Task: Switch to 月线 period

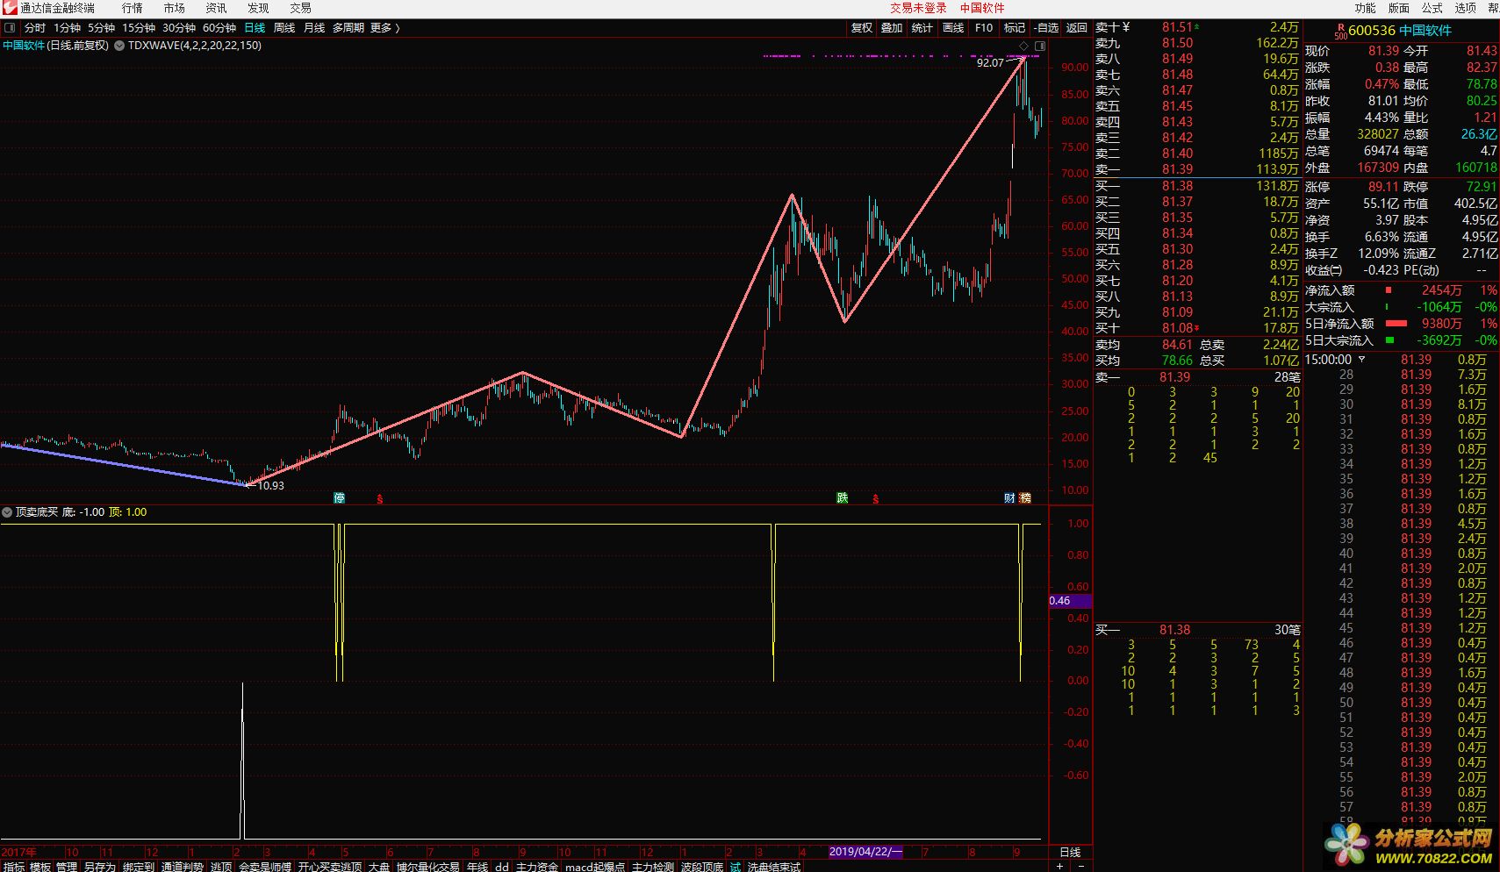Action: tap(314, 28)
